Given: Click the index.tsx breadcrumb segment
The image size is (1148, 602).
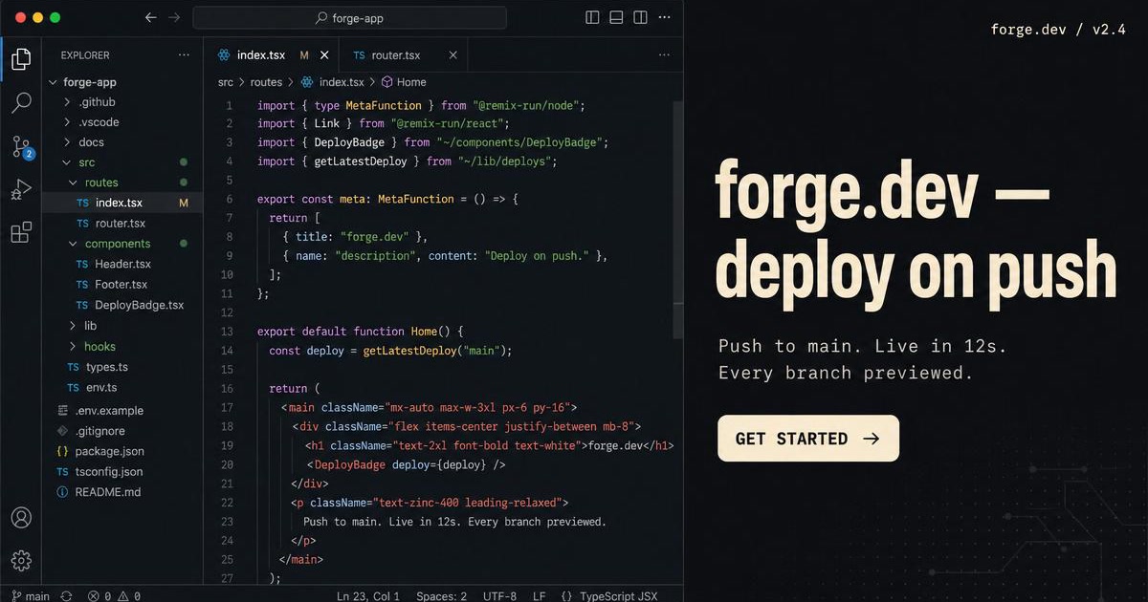Looking at the screenshot, I should (x=333, y=82).
